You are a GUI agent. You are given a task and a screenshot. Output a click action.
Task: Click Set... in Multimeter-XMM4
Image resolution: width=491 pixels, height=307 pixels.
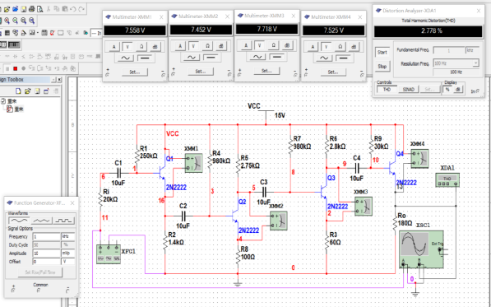(333, 72)
